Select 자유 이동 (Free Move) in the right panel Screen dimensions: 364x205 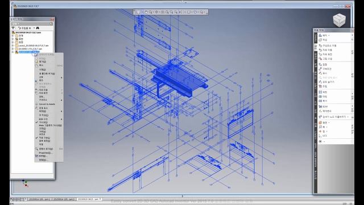(x=325, y=50)
